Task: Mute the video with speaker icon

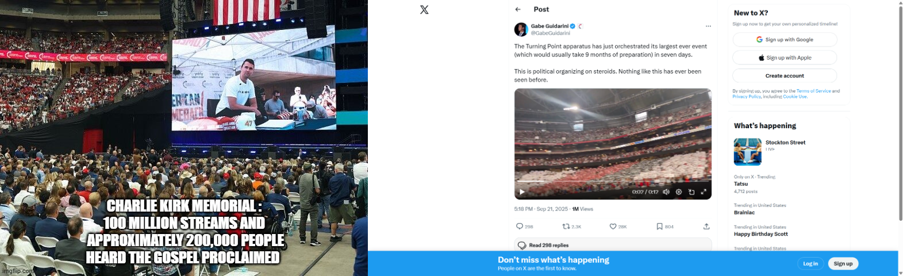Action: click(x=666, y=192)
